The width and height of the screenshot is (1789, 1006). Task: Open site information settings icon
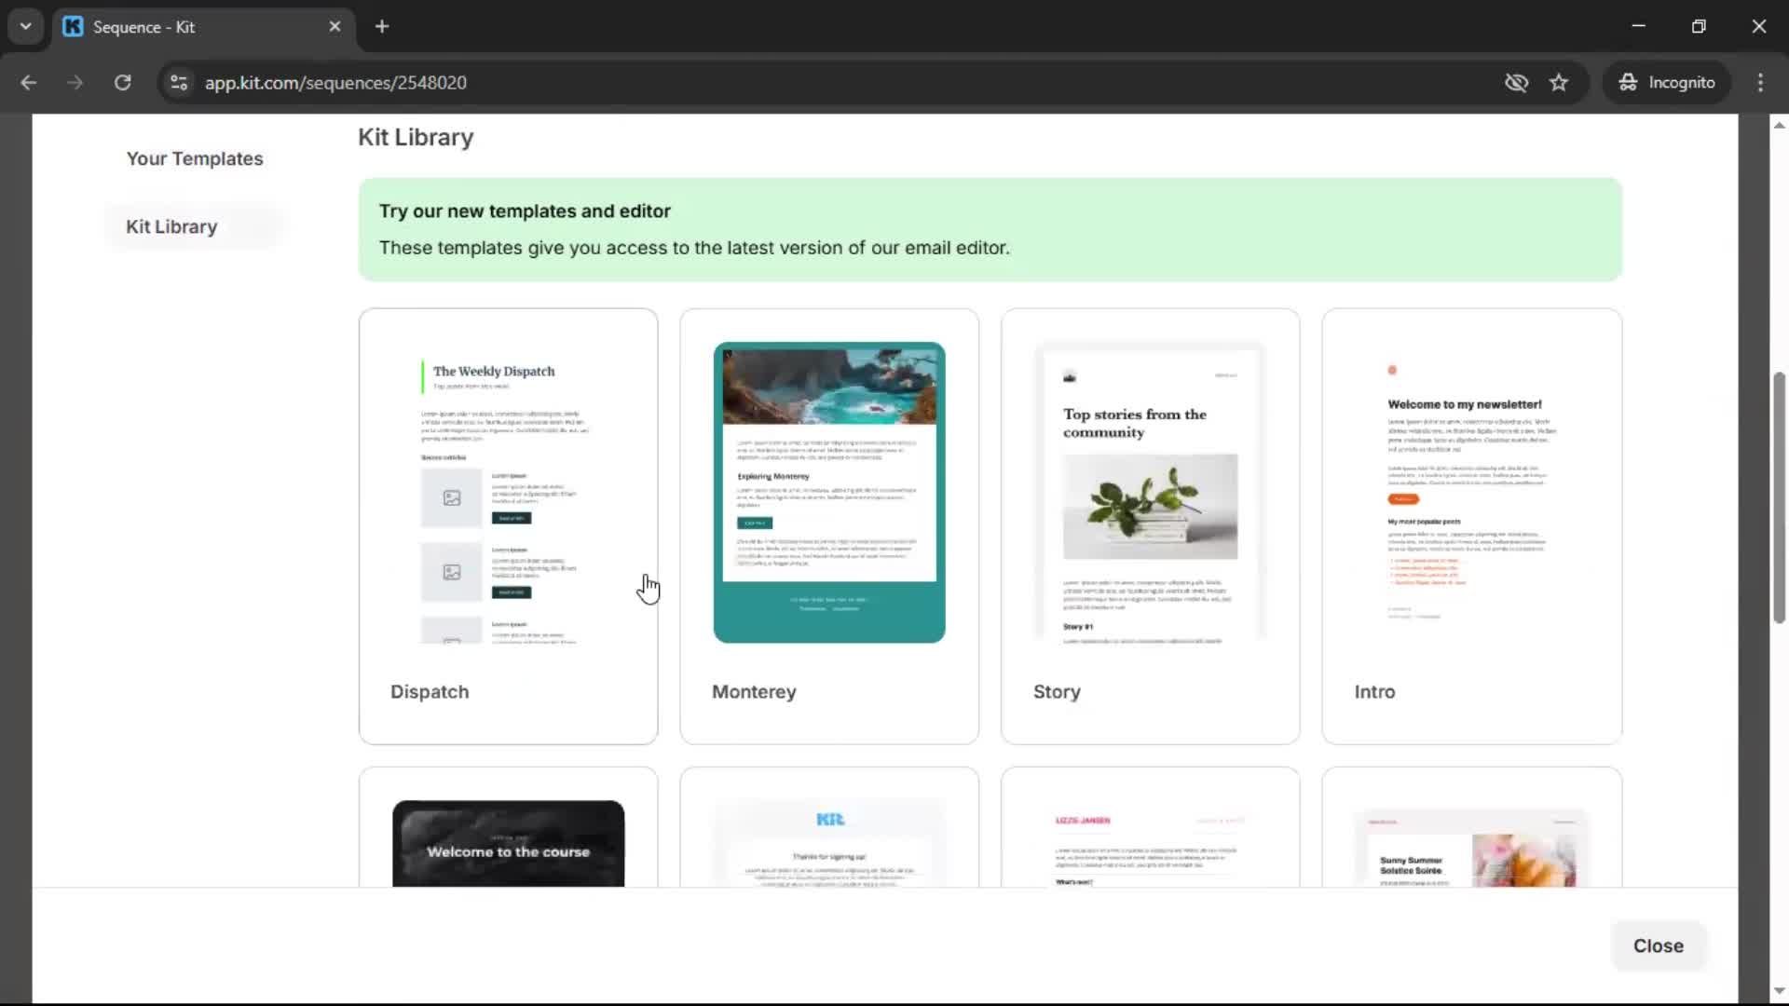pyautogui.click(x=178, y=82)
